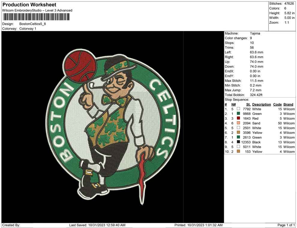Pick the black swatch in stop row 8

click(238, 142)
